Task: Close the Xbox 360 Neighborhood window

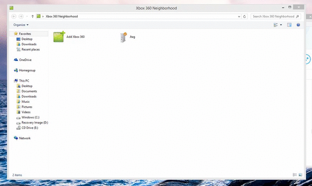Action: [x=299, y=7]
